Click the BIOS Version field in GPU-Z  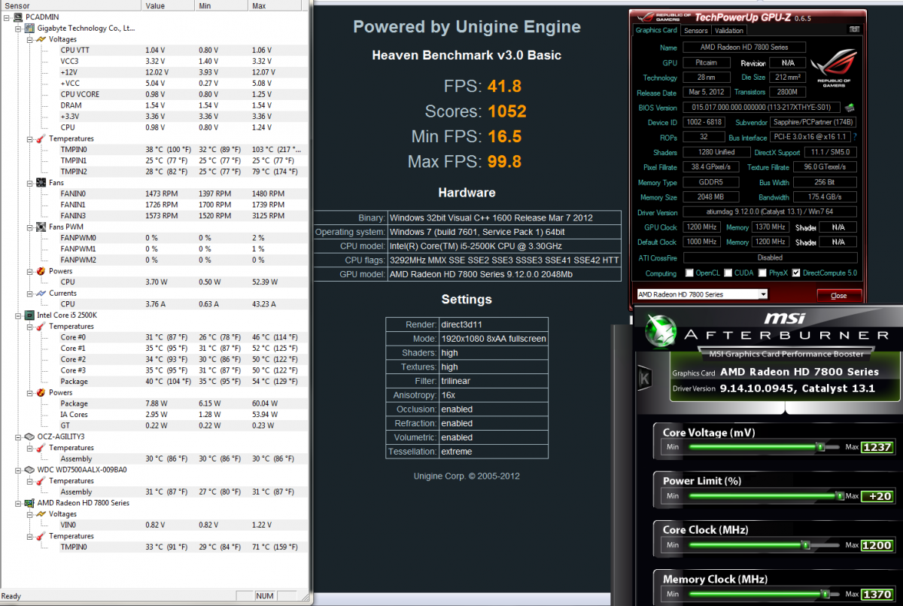tap(762, 108)
